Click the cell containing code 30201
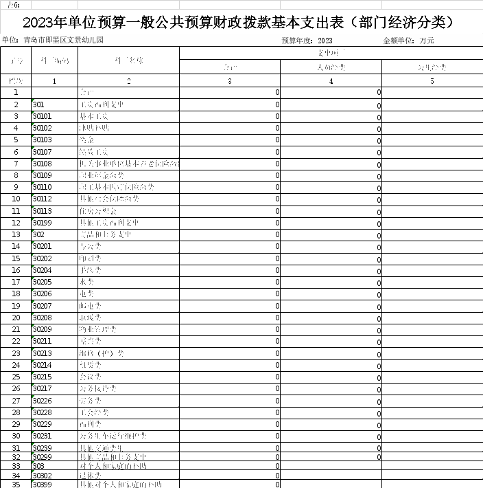The height and width of the screenshot is (488, 483). click(54, 246)
